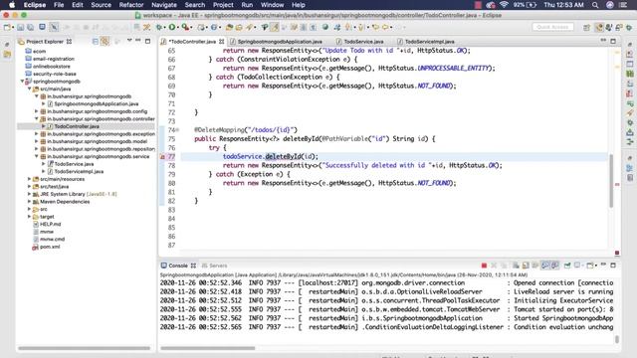This screenshot has height=358, width=637.
Task: Select the onlinebookstore project
Action: [x=52, y=67]
